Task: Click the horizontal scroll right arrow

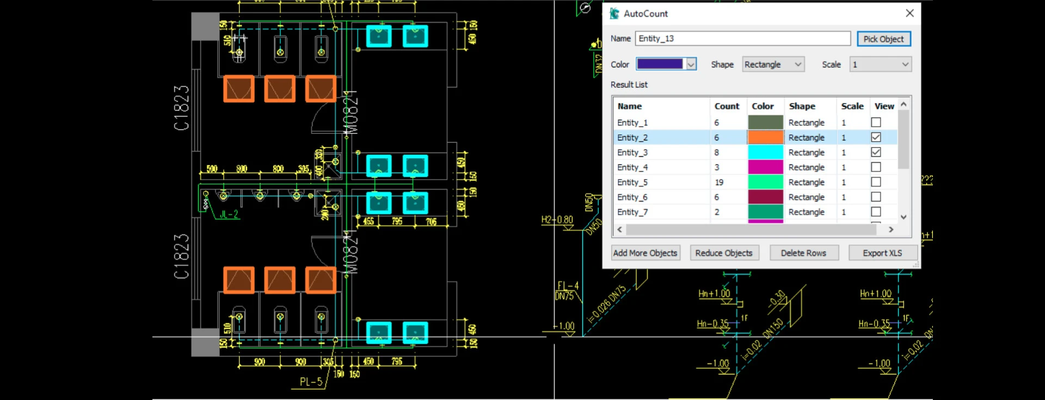Action: coord(891,230)
